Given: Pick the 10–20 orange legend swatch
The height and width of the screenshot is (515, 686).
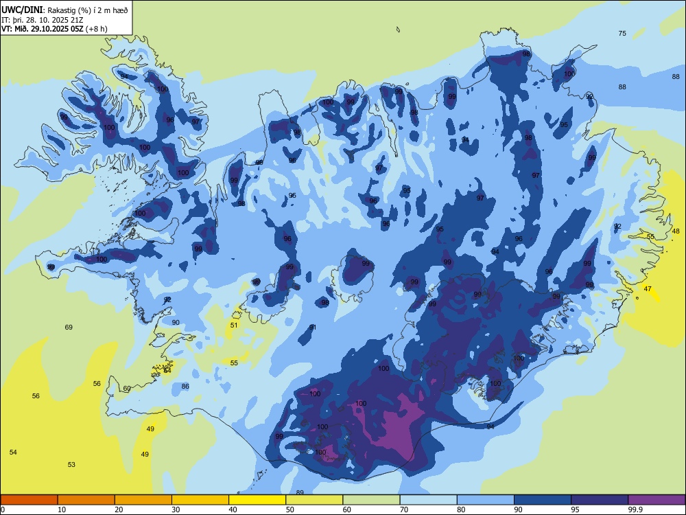Looking at the screenshot, I should pos(86,500).
